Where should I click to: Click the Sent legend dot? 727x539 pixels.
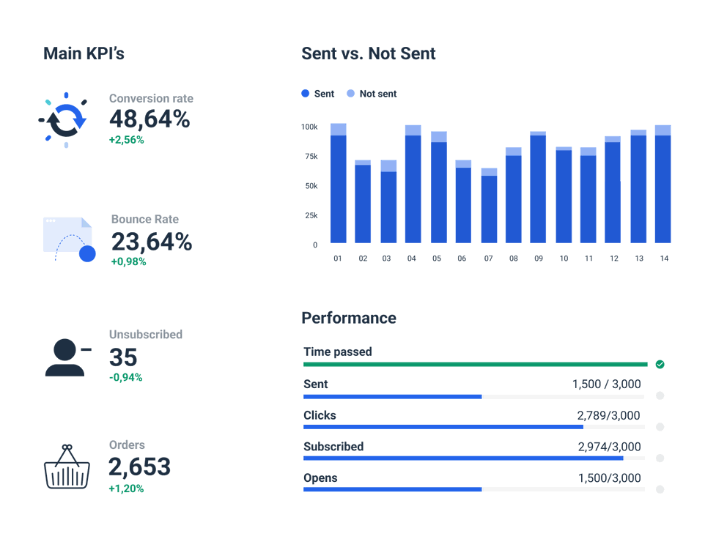tap(305, 94)
